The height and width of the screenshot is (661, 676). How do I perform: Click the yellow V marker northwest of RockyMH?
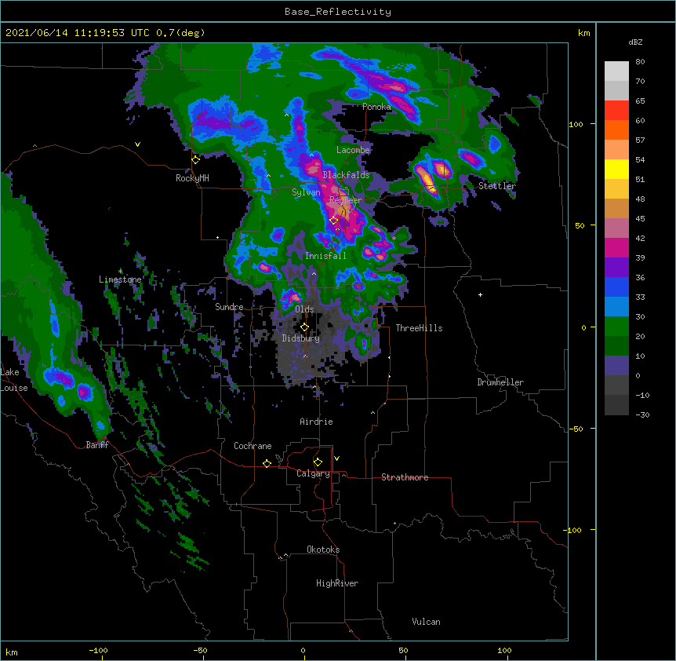coord(137,144)
